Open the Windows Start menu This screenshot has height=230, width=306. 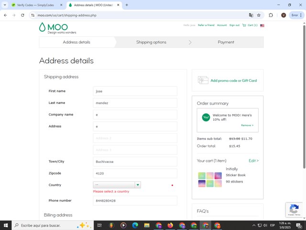(6, 225)
